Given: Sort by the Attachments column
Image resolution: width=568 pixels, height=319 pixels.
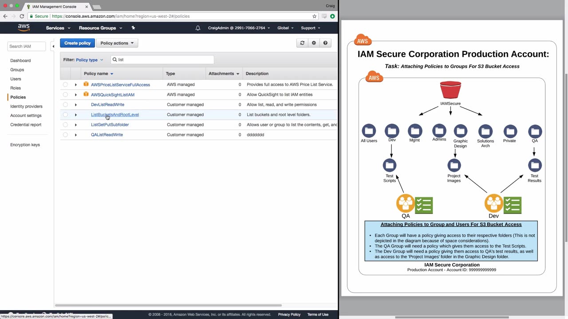Looking at the screenshot, I should pos(224,74).
